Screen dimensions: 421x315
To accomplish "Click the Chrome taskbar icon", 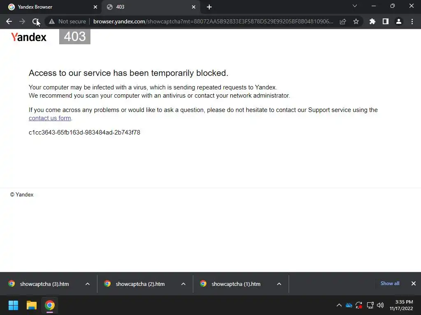I will [x=50, y=305].
